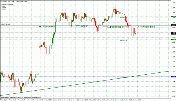Select the 'resistance==>' text annotation
Viewport: 176px width, 101px height.
click(47, 26)
